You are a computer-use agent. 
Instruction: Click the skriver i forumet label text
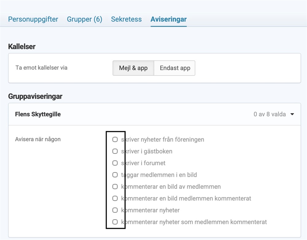[x=143, y=163]
